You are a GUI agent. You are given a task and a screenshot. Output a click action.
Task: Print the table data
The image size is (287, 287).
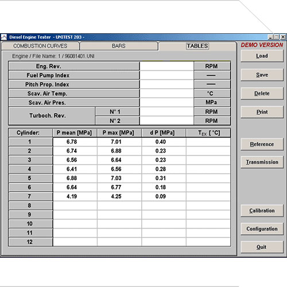coord(262,112)
